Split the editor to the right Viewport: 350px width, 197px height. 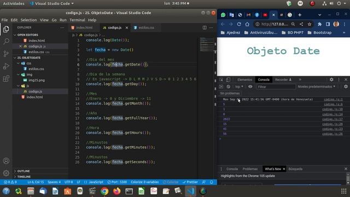click(x=205, y=27)
